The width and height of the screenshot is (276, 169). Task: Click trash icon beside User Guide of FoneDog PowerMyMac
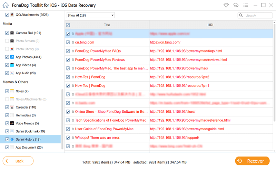pos(73,129)
